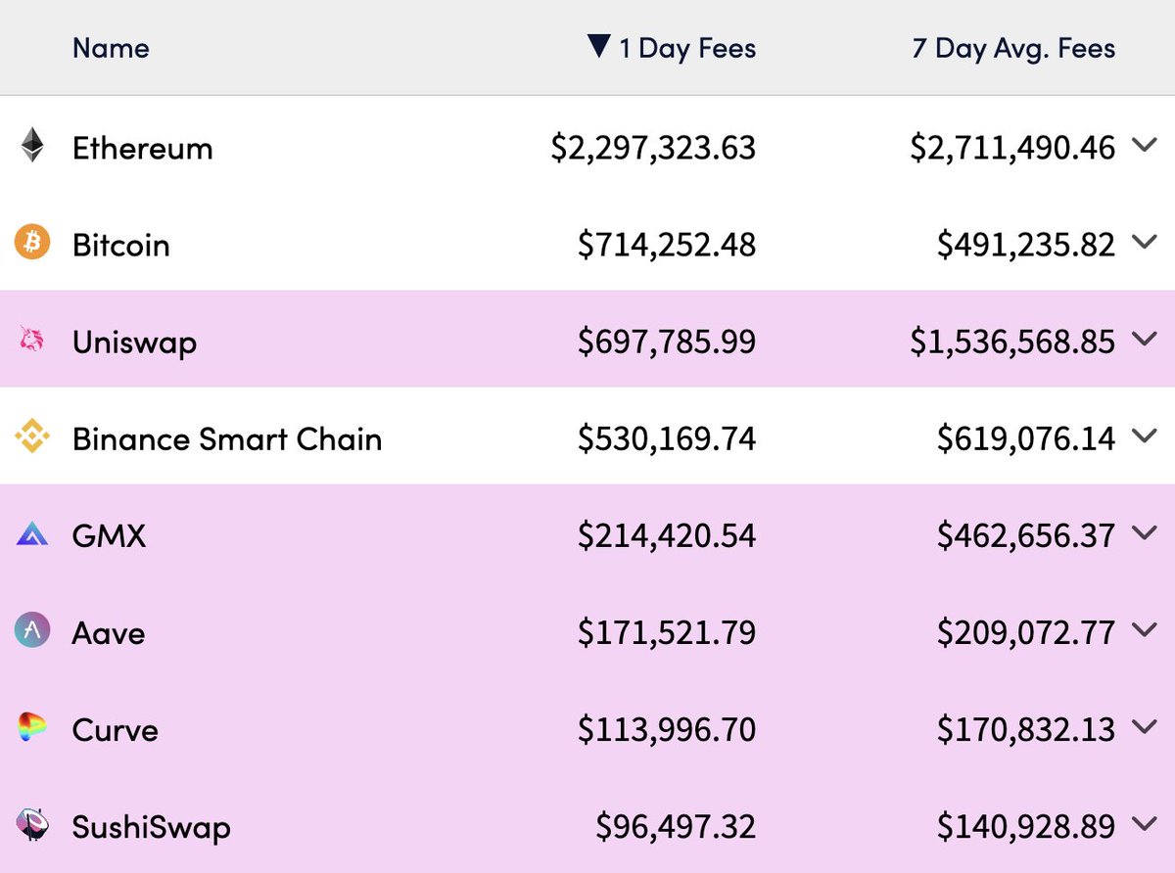Viewport: 1175px width, 873px height.
Task: Click the pink Uniswap unicorn icon
Action: (x=32, y=340)
